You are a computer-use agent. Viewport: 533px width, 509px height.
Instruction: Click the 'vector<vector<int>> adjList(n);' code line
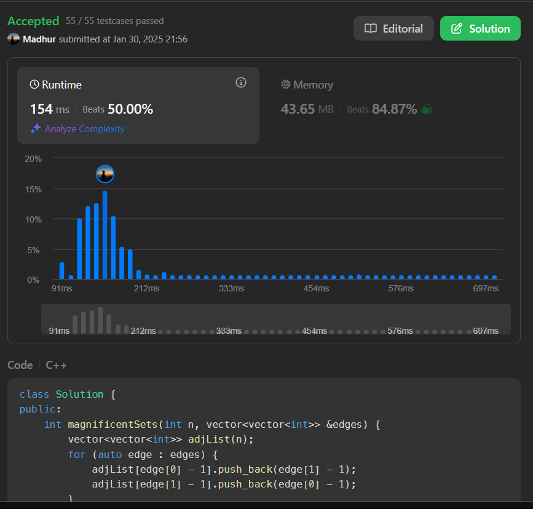(161, 440)
